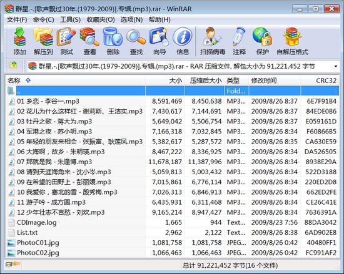This screenshot has height=274, width=344.
Task: Click size value 11,678,187
Action: (165, 162)
